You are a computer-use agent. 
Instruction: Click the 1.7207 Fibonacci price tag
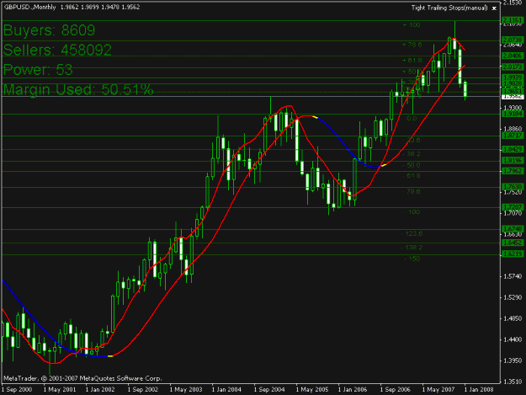click(513, 207)
